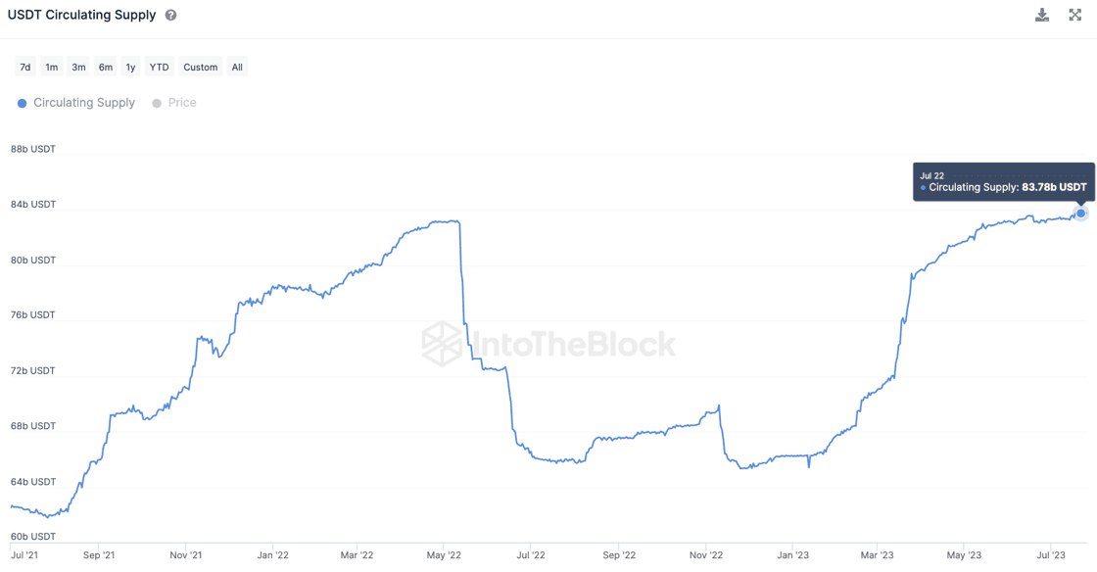Click the blue Circulating Supply legend dot
The height and width of the screenshot is (572, 1097).
[23, 103]
